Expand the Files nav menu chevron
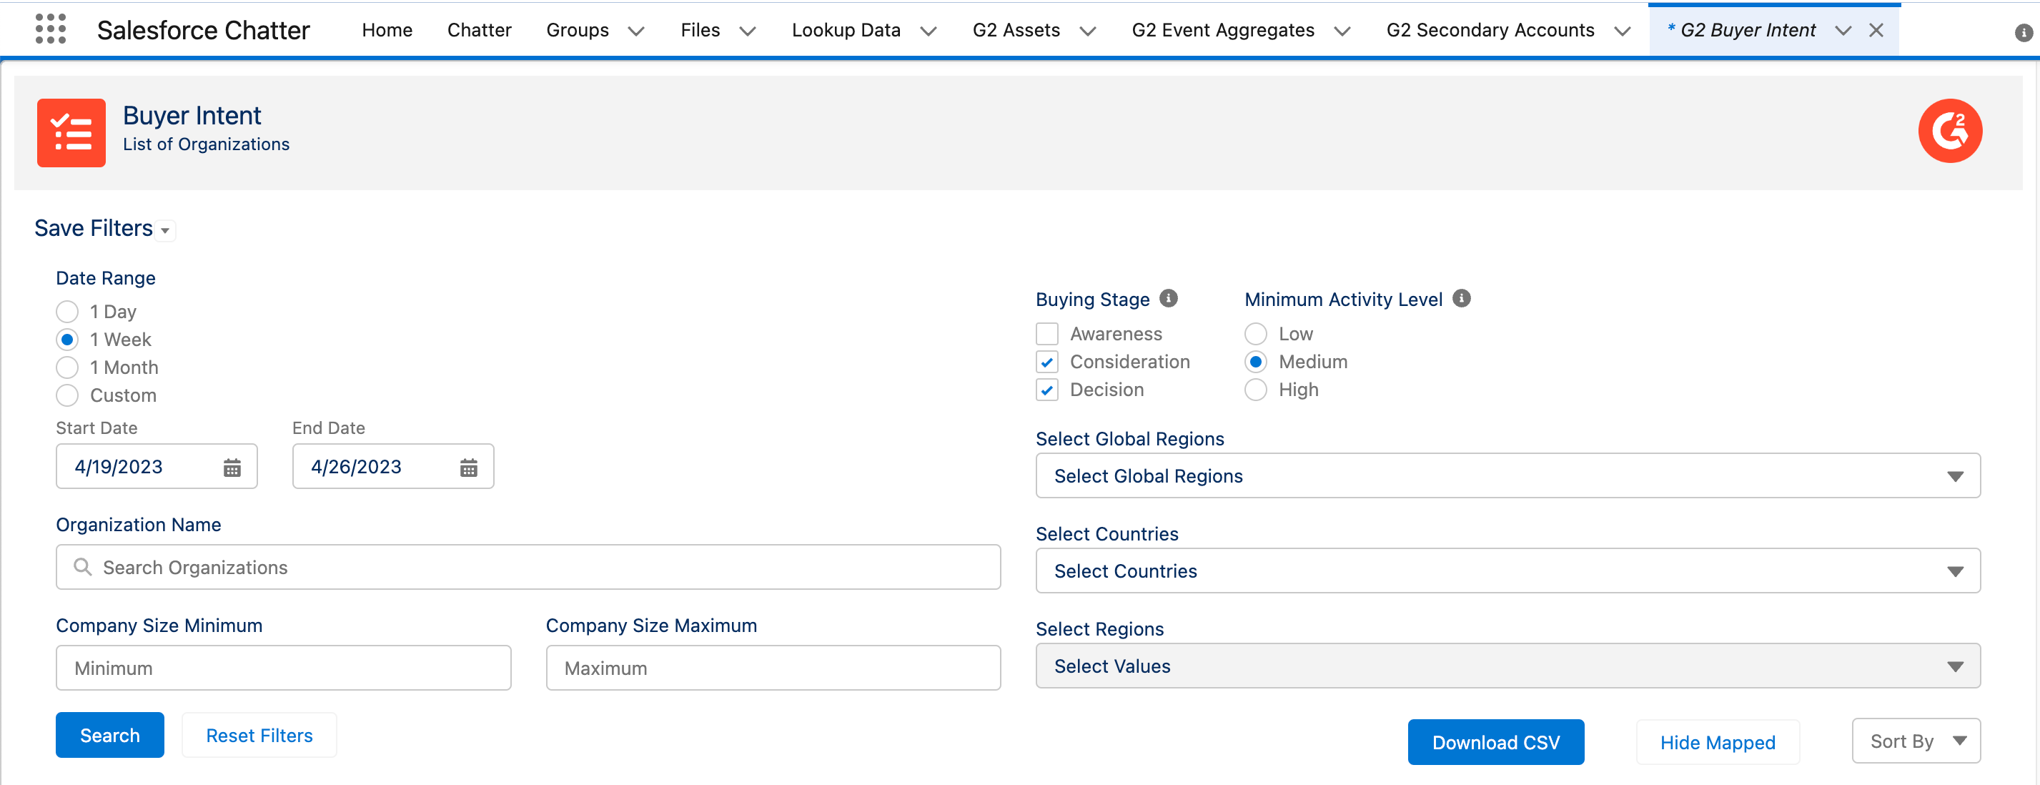This screenshot has width=2040, height=785. point(748,31)
